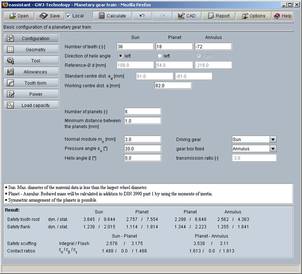Expand the gear box fixed dropdown
The image size is (302, 274).
273,148
